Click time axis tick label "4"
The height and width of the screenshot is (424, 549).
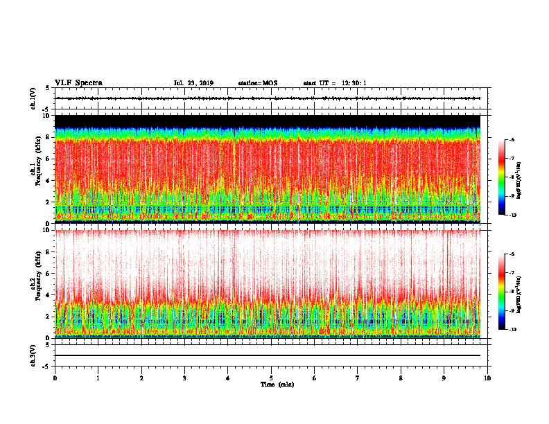point(228,378)
